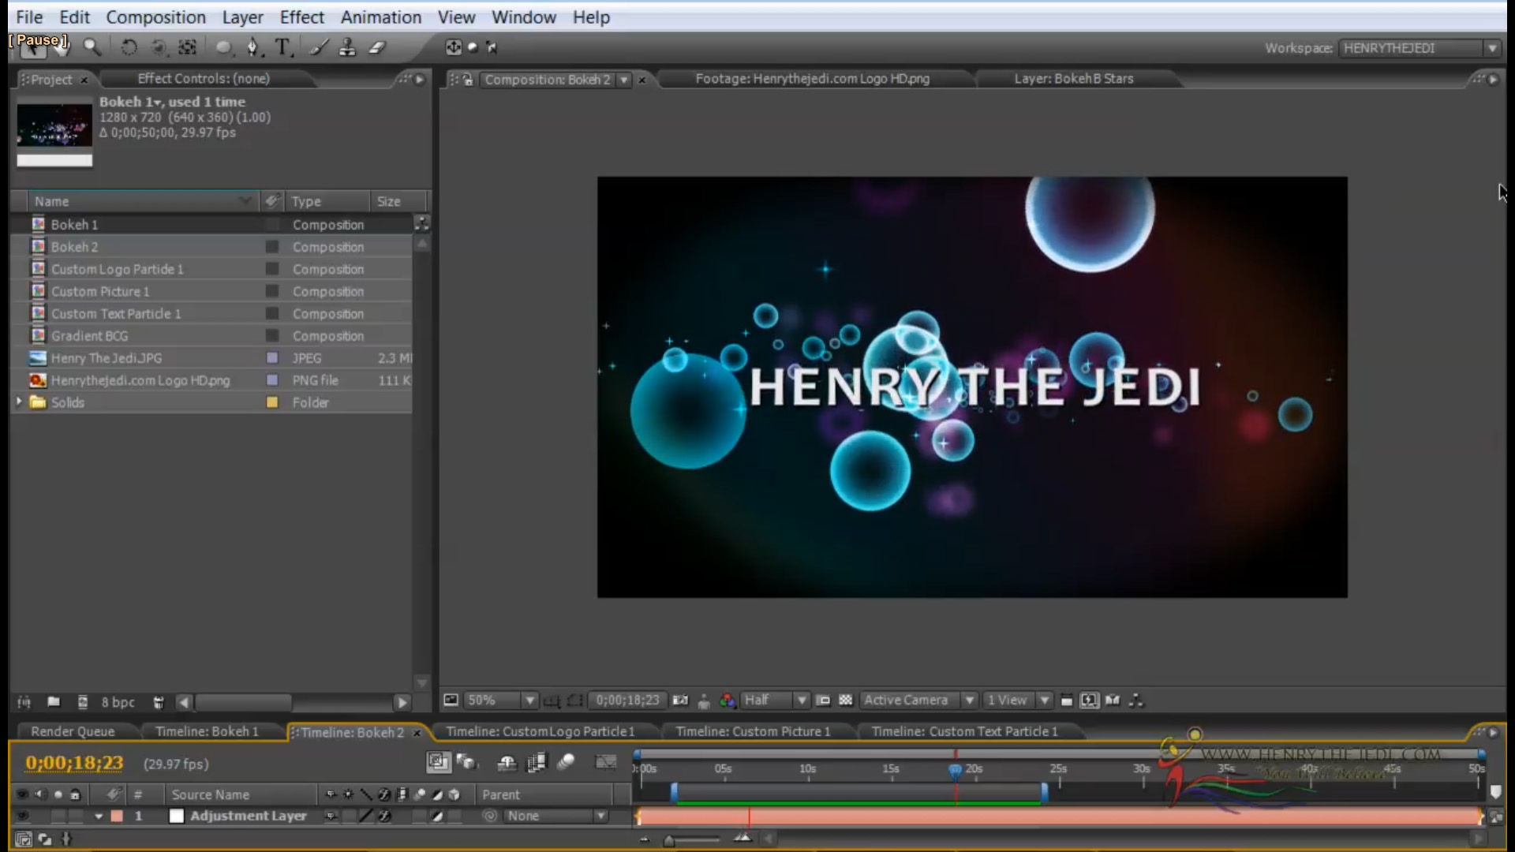This screenshot has width=1515, height=852.
Task: Toggle solo on Adjustment Layer
Action: (58, 816)
